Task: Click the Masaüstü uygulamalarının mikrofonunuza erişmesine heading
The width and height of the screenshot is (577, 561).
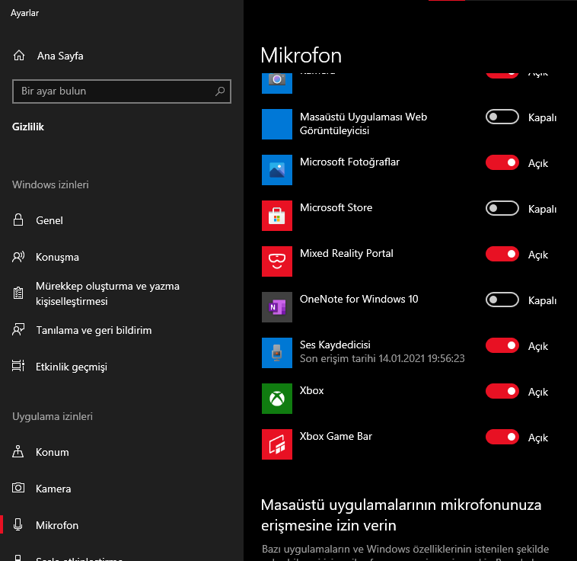Action: [x=401, y=515]
